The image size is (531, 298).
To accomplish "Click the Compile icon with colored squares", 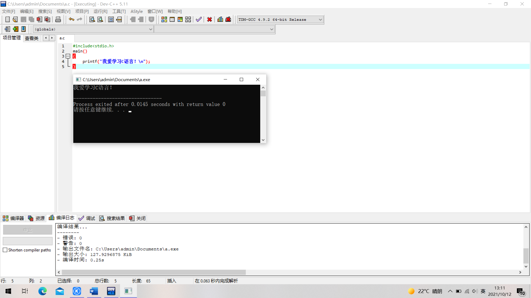I will (x=164, y=19).
